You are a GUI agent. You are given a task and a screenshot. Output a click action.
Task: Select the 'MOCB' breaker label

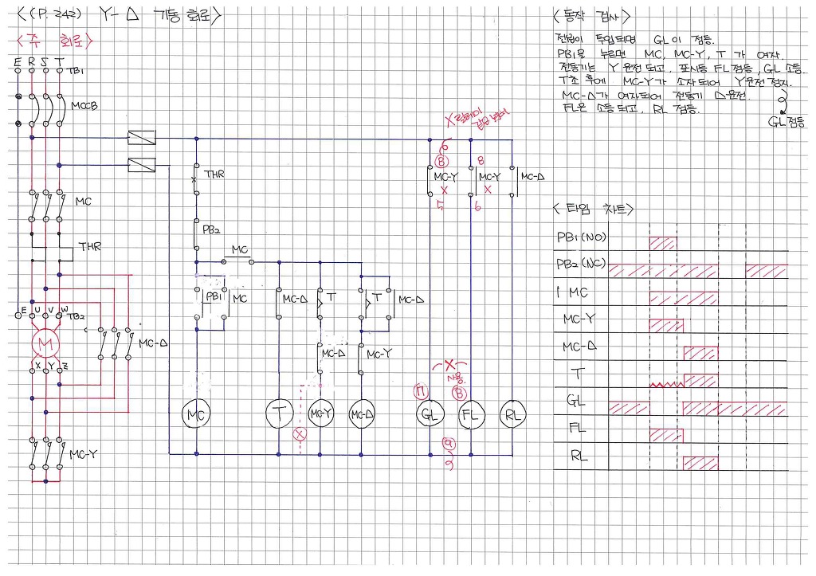click(84, 106)
